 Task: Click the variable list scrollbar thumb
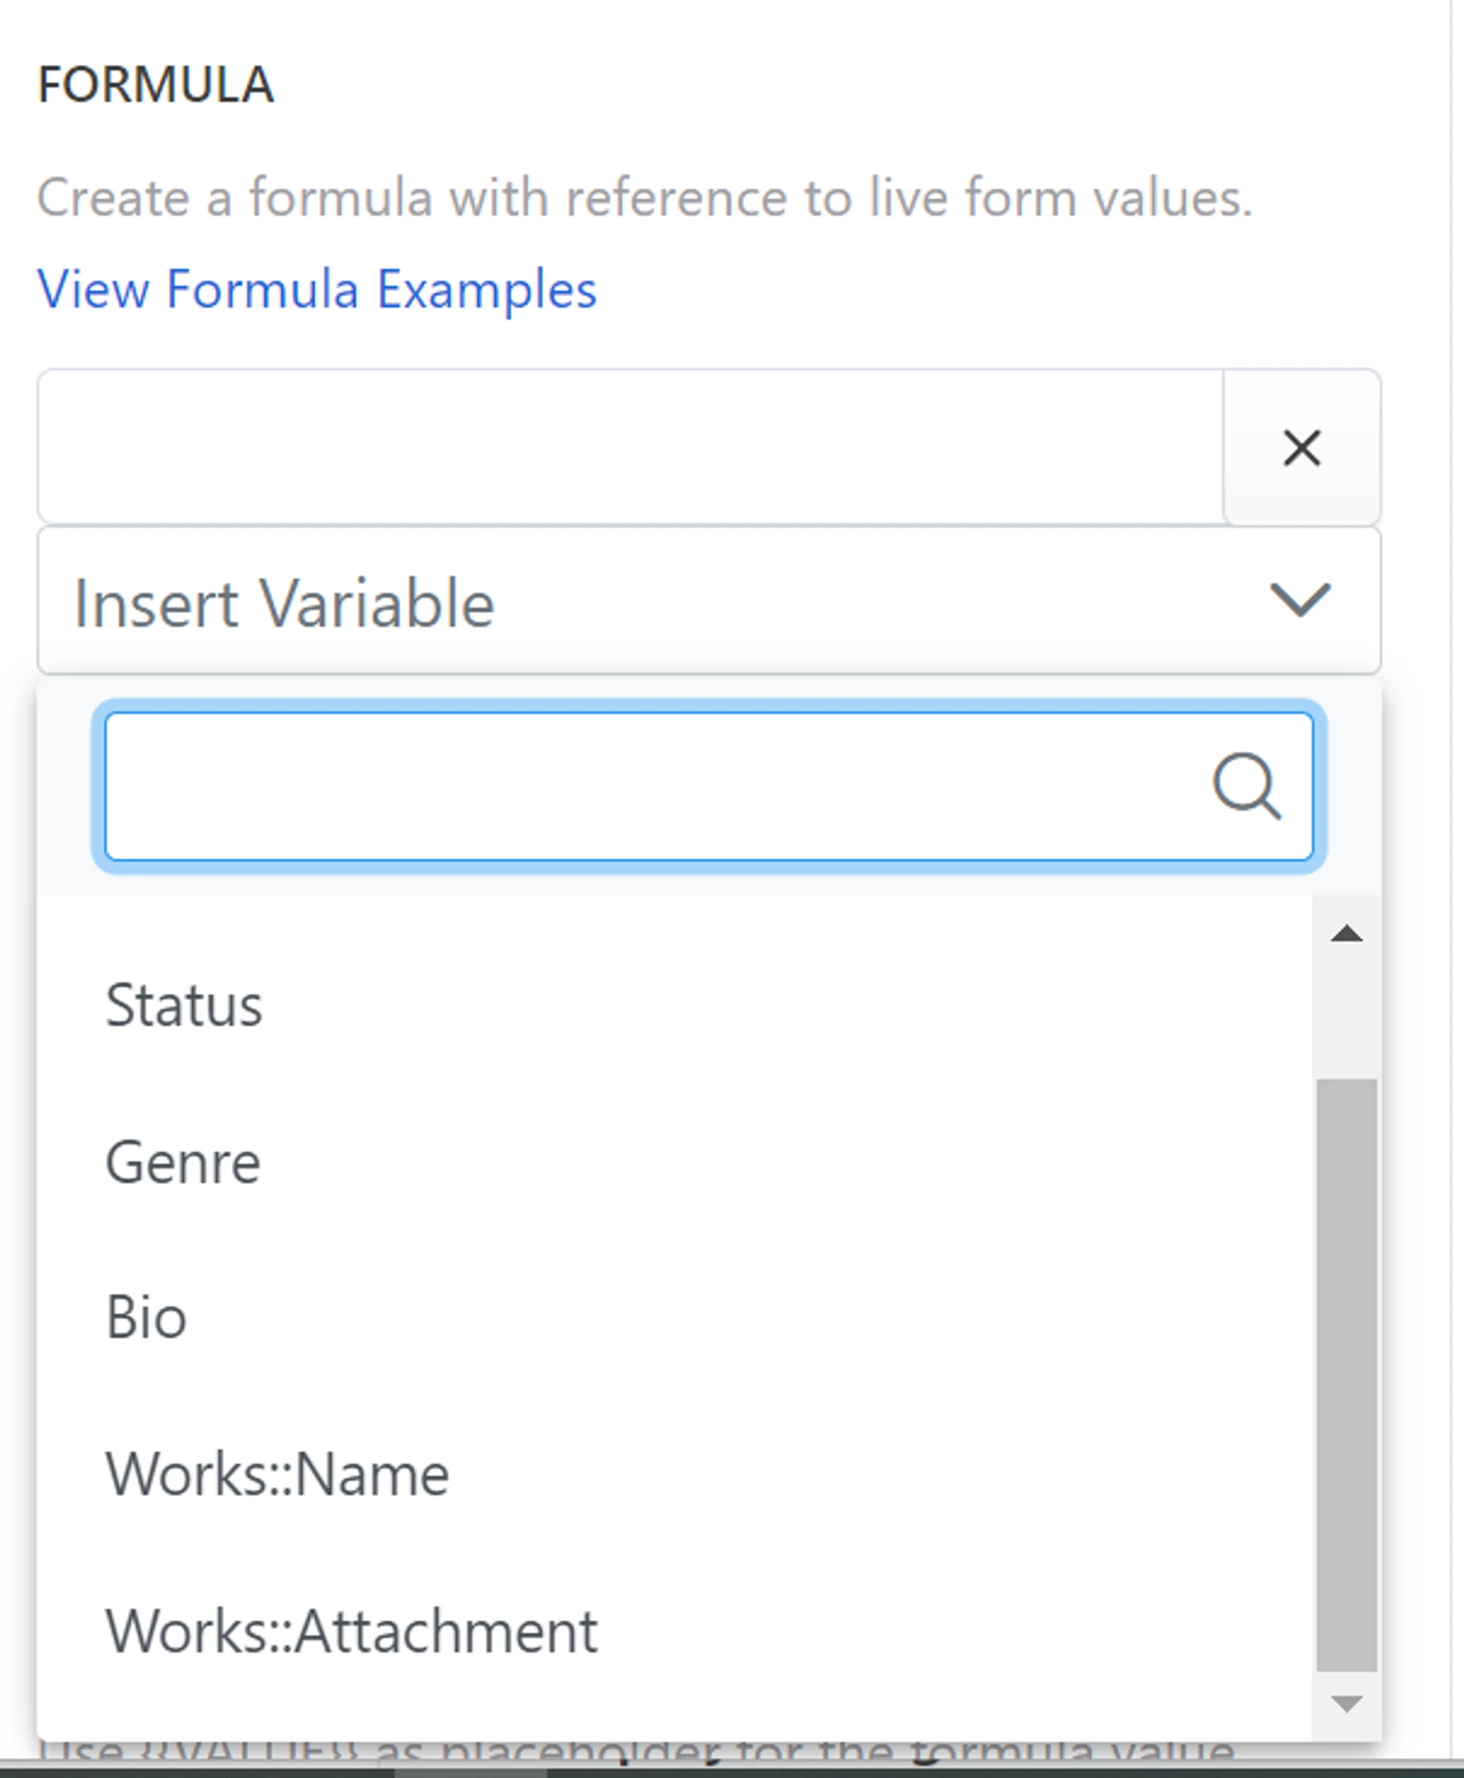pyautogui.click(x=1346, y=1374)
